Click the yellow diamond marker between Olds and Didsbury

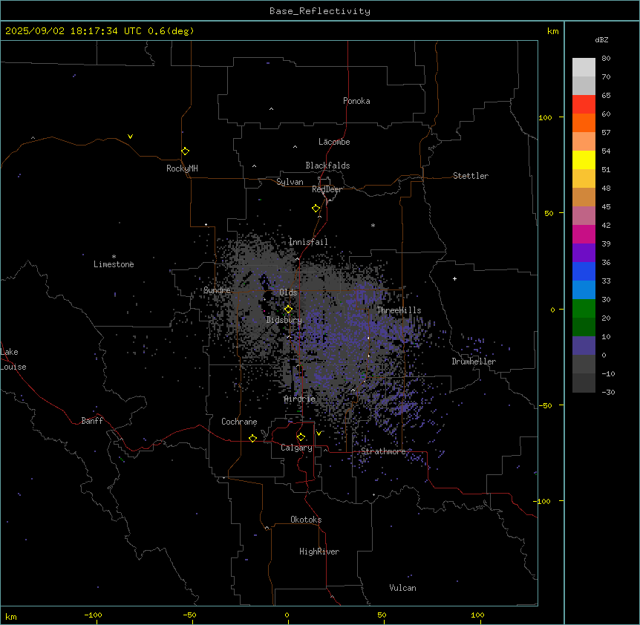[x=289, y=310]
